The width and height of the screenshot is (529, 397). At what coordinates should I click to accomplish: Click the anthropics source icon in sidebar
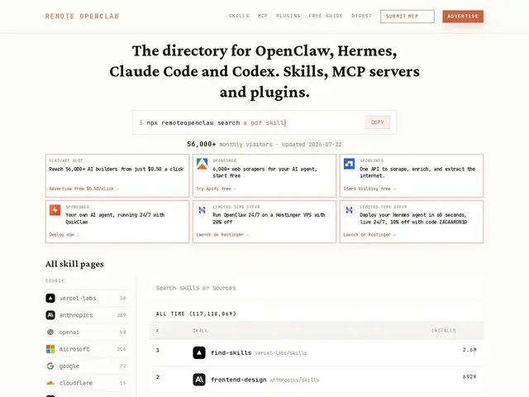50,315
